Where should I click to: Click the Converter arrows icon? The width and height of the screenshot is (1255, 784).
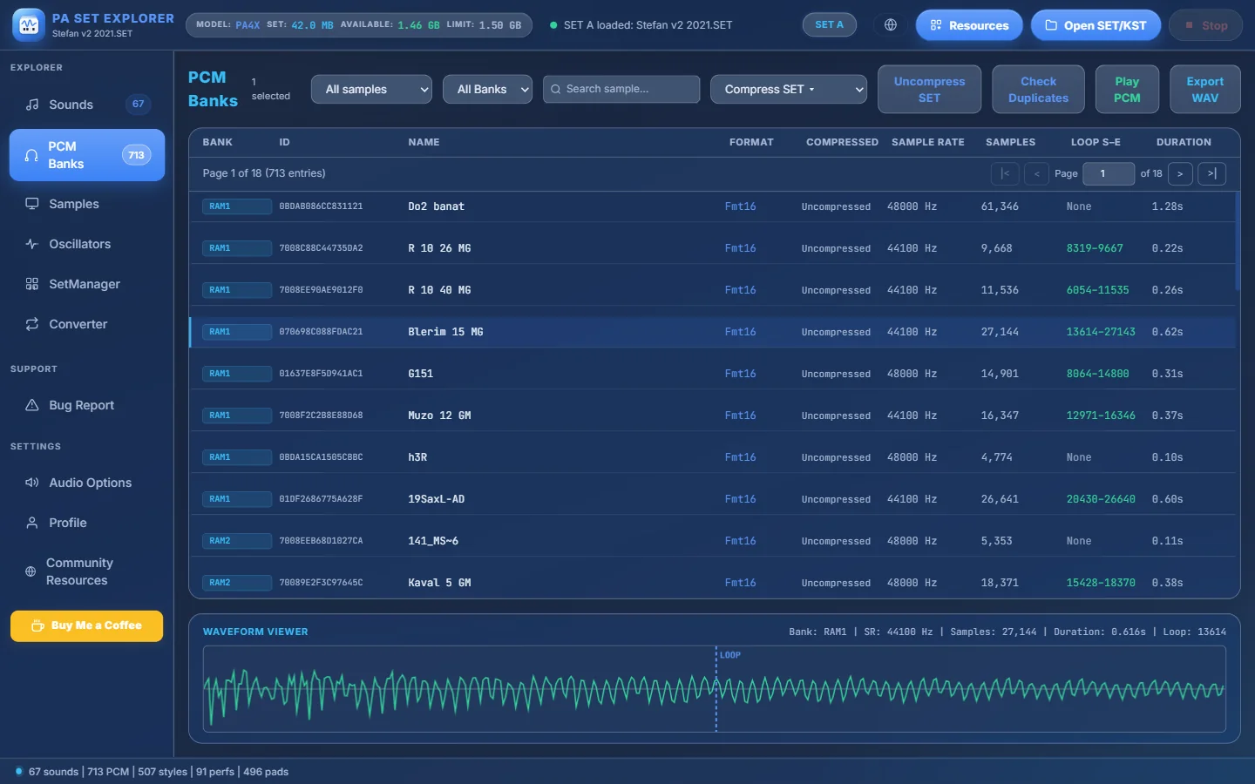point(32,324)
